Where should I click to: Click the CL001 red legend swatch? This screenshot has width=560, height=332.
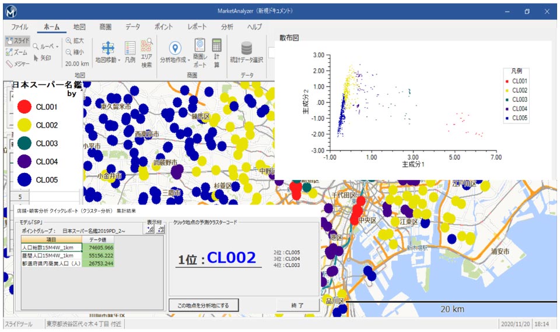point(24,107)
